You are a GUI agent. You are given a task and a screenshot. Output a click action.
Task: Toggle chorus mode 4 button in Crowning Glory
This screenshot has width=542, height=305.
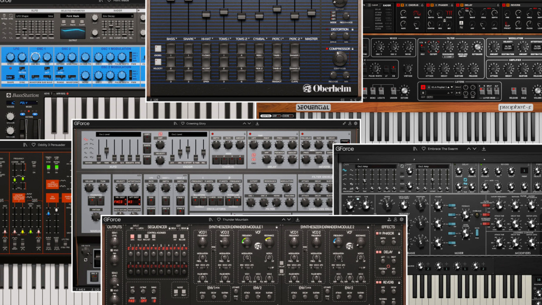239,160
